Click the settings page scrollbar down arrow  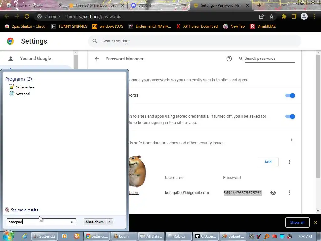(x=318, y=211)
